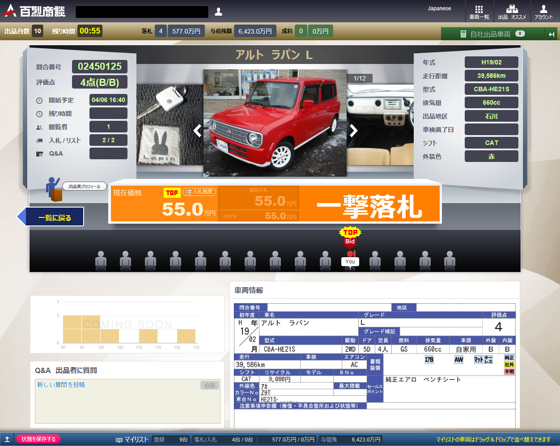Click the 不明 tag in the vehicle sheet
The width and height of the screenshot is (560, 446).
509,372
